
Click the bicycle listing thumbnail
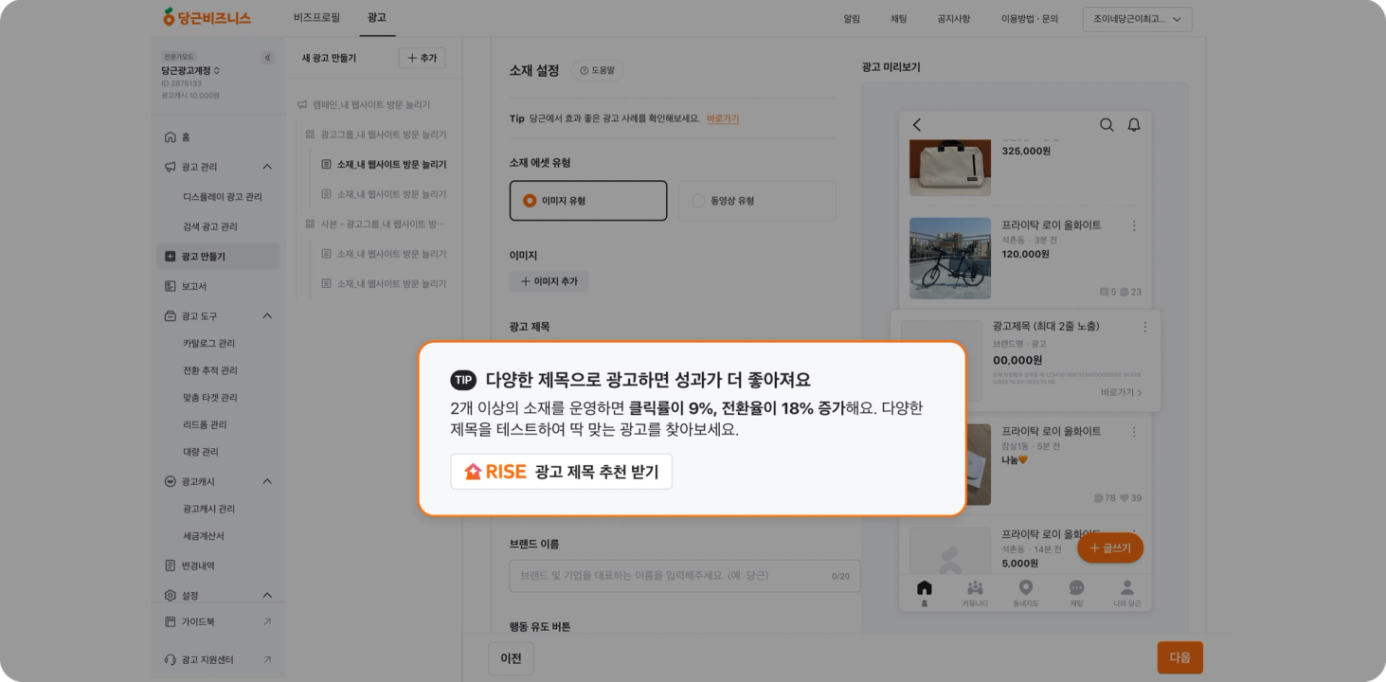950,259
